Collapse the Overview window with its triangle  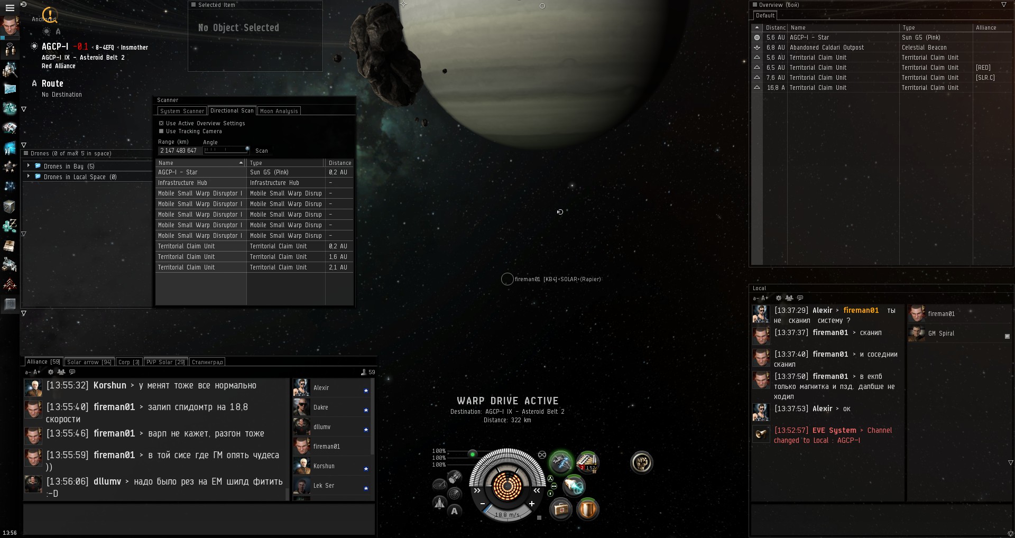[x=1003, y=5]
